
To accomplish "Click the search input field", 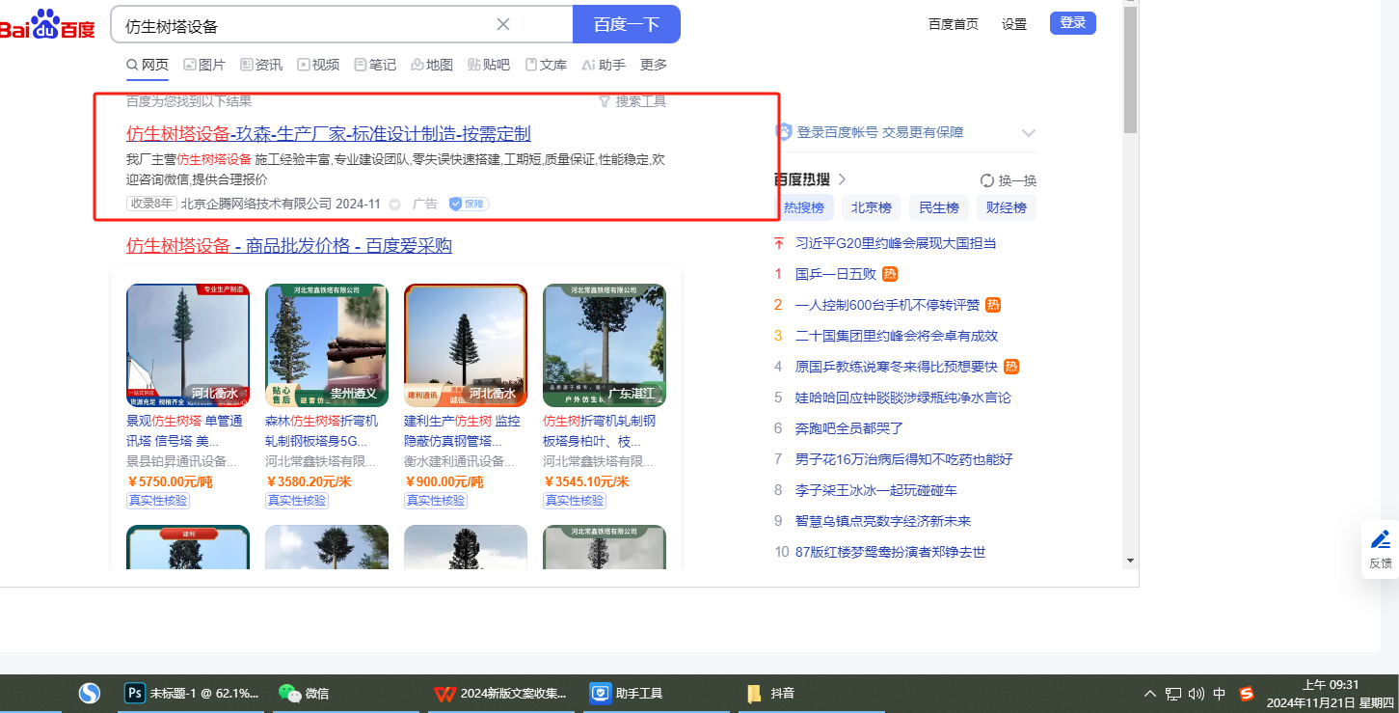I will pos(309,25).
